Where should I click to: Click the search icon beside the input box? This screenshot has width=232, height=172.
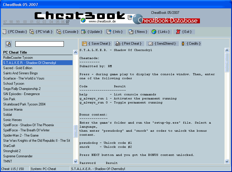(8, 44)
